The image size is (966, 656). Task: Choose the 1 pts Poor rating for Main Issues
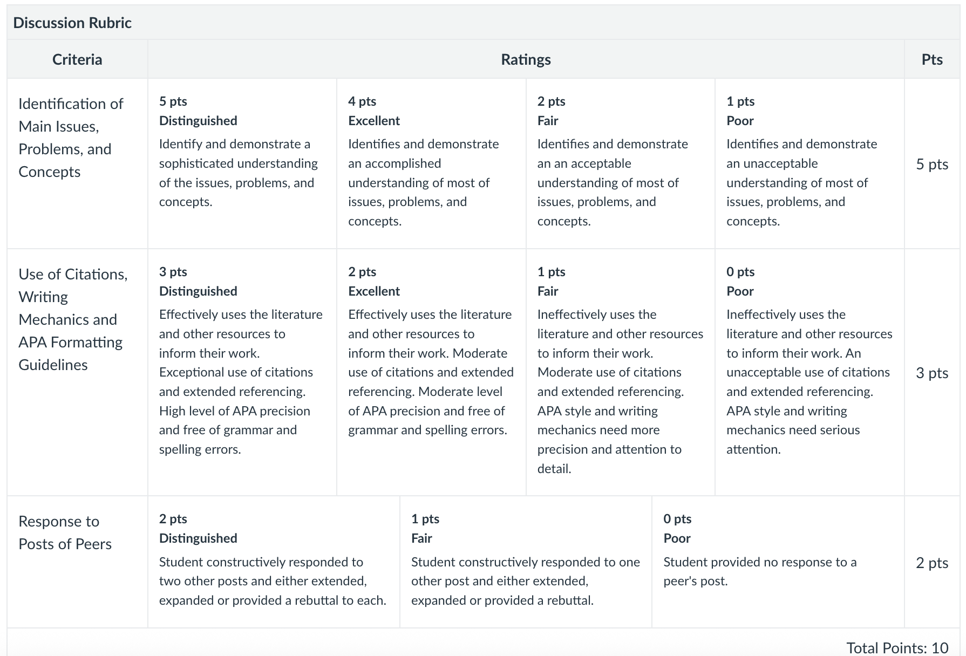[x=809, y=163]
